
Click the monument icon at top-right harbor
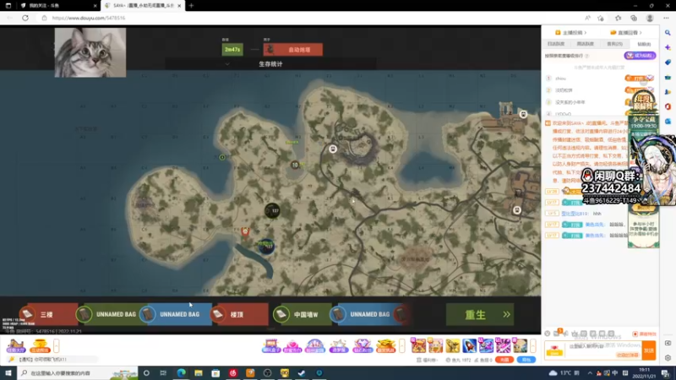point(523,114)
